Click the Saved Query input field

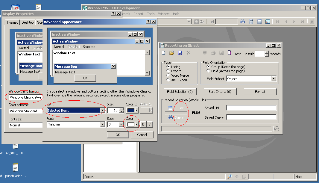pyautogui.click(x=251, y=117)
